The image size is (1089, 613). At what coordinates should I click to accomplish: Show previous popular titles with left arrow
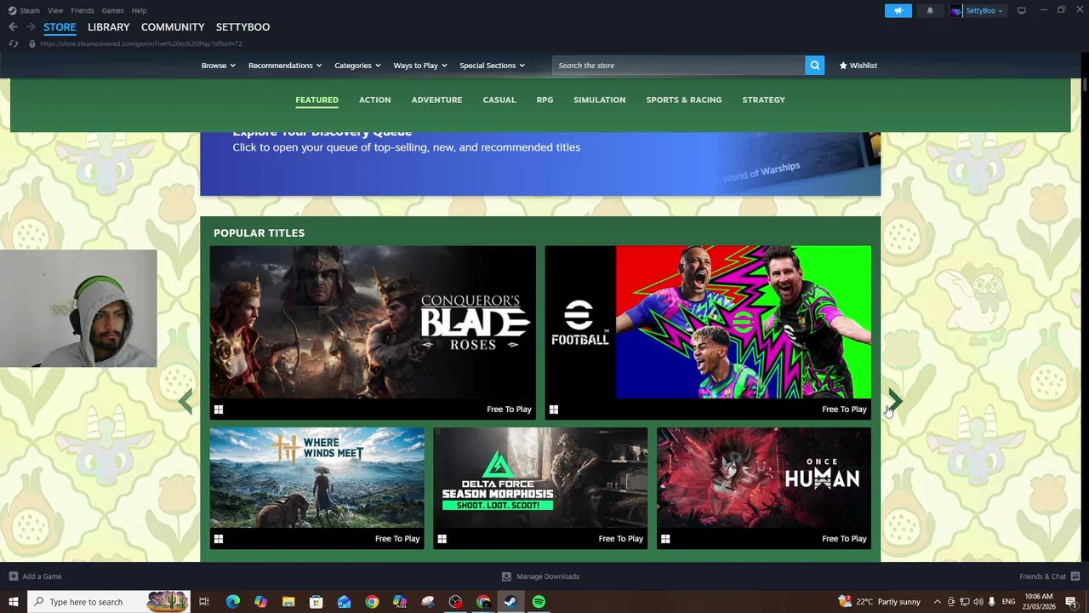coord(185,401)
